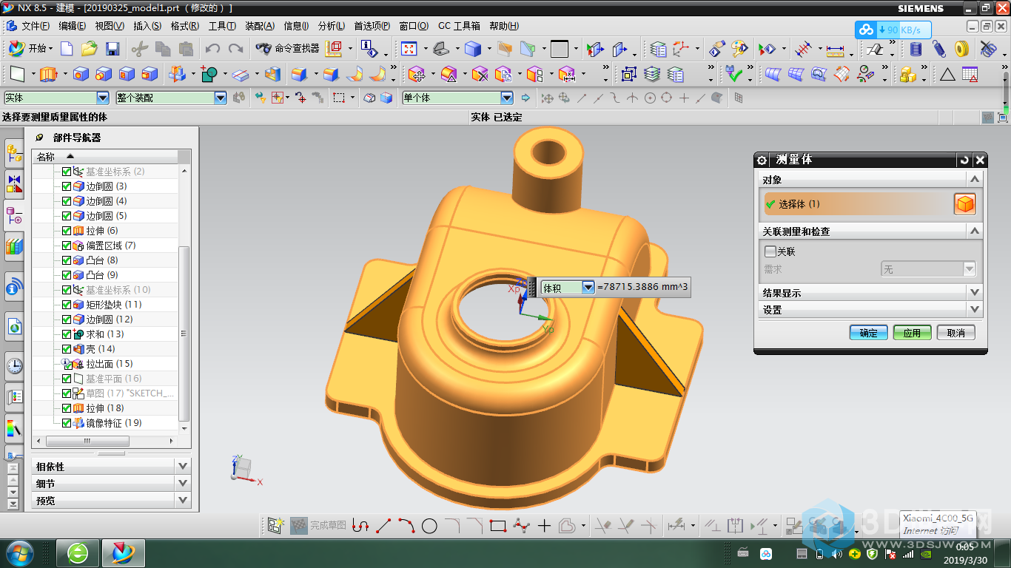The width and height of the screenshot is (1011, 568).
Task: Open the 编辑(E) menu
Action: pos(73,26)
